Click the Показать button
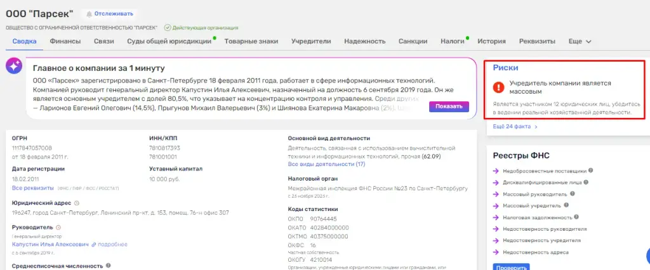The width and height of the screenshot is (650, 270). (449, 106)
